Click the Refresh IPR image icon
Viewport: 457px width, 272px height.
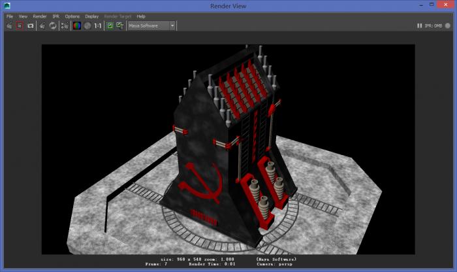coord(53,25)
